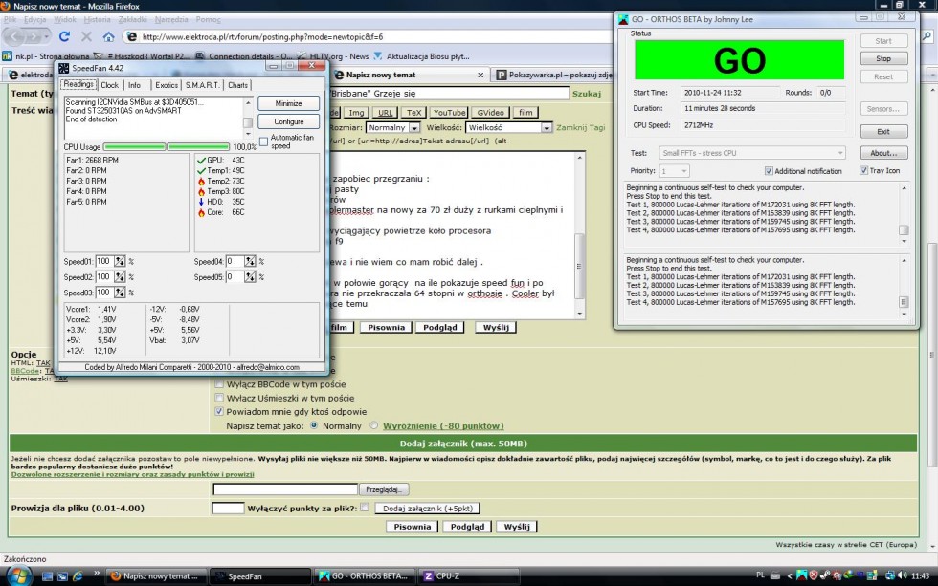The image size is (938, 586).
Task: Click the Temp2 flame icon in SpeedFan
Action: tap(201, 181)
